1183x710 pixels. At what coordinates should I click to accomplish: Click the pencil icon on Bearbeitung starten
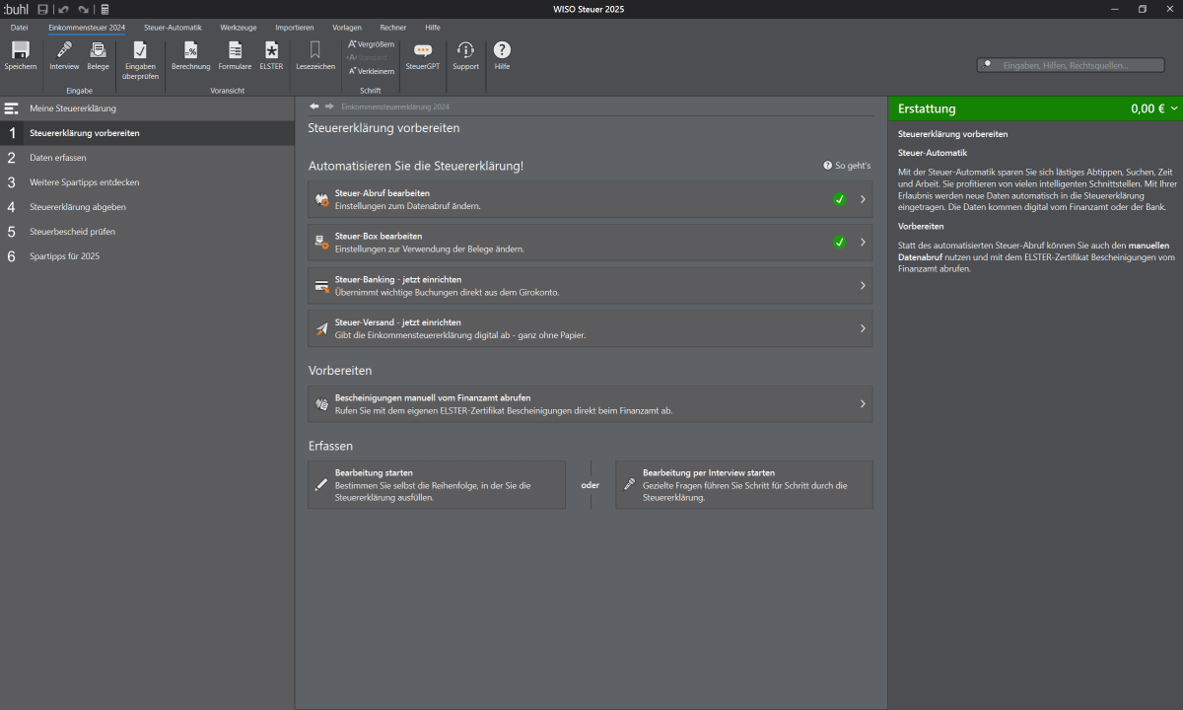(320, 485)
